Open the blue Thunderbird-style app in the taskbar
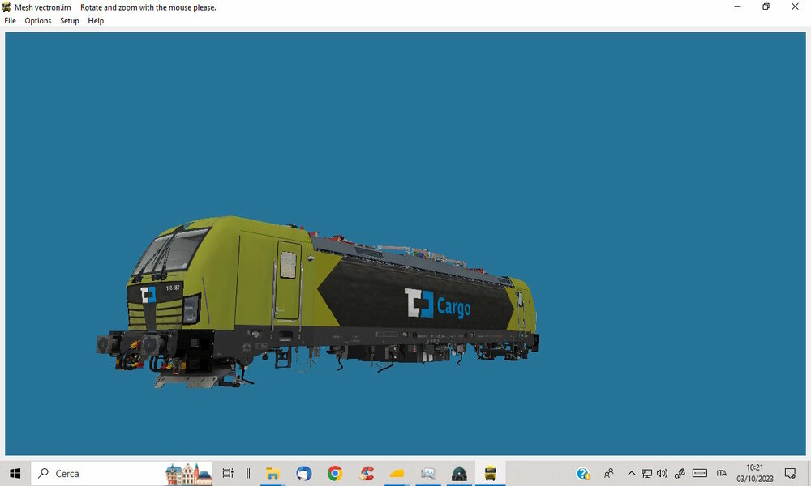The width and height of the screenshot is (811, 486). click(x=303, y=473)
